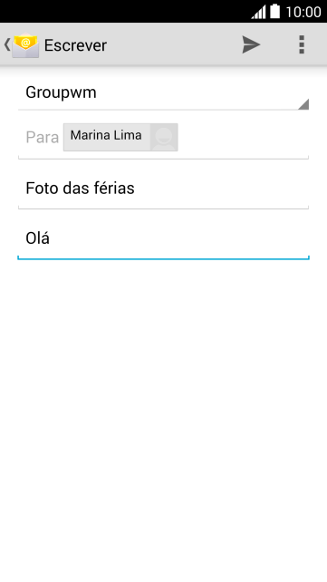Tap the Para label

tap(43, 137)
